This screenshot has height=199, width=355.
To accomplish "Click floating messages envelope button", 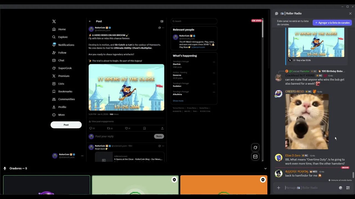I will [x=255, y=157].
